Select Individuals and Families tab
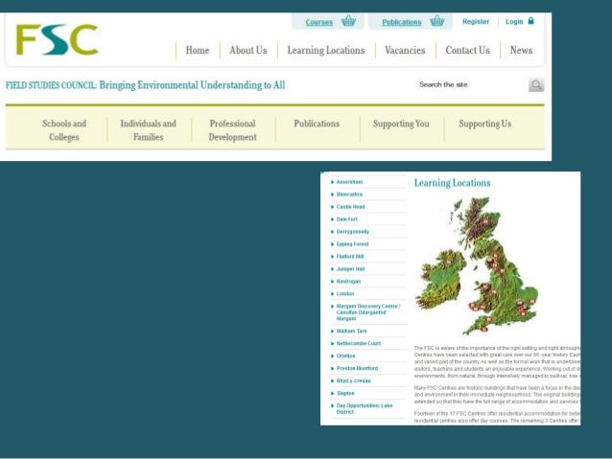This screenshot has height=459, width=612. 148,130
